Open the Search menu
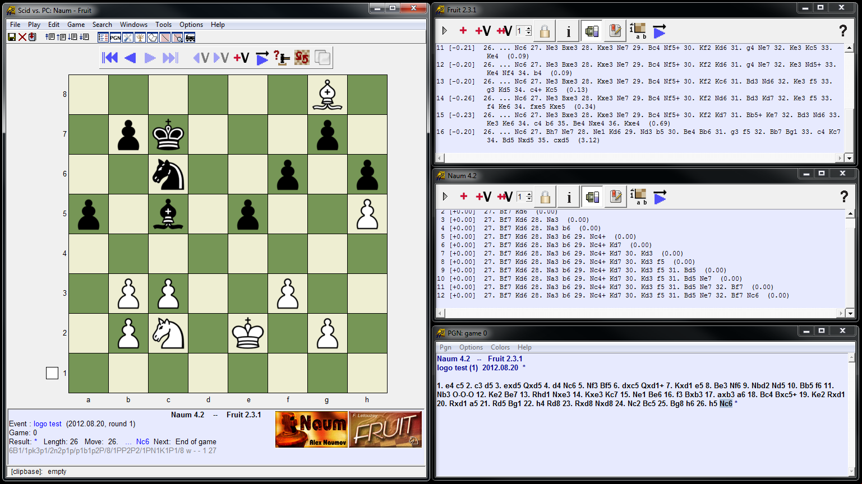 coord(102,25)
